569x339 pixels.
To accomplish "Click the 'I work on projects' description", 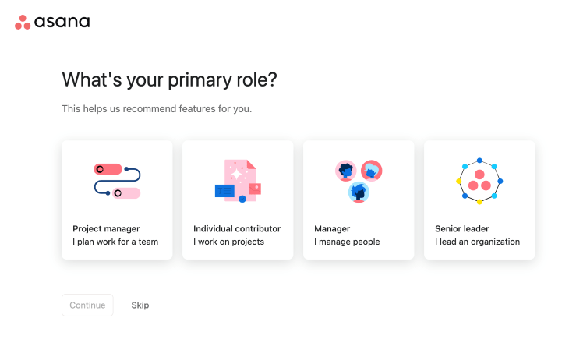I will point(228,242).
